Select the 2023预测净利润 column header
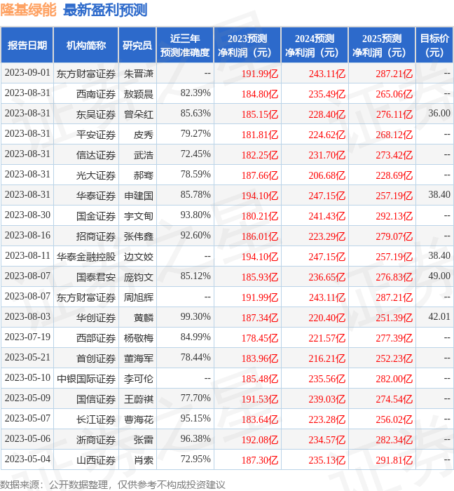This screenshot has width=454, height=491. point(247,45)
